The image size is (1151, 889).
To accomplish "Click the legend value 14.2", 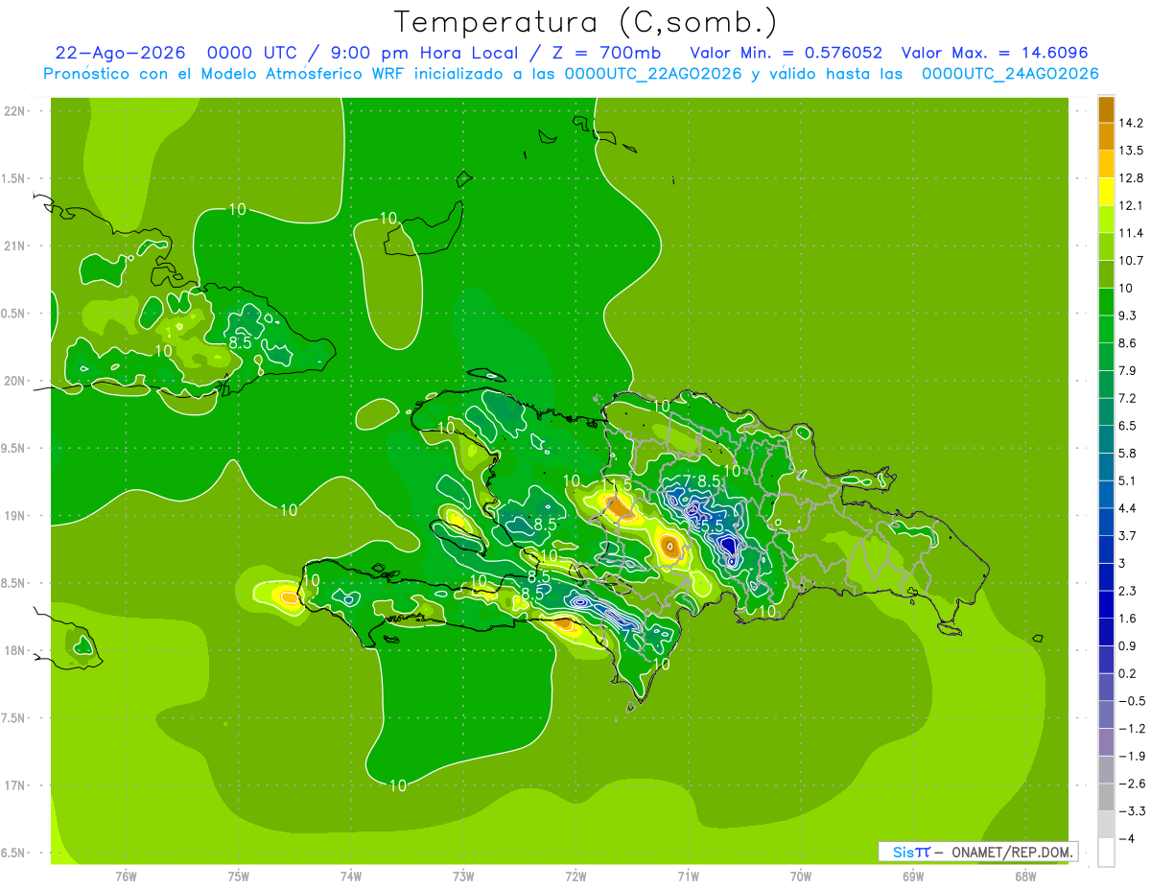I will [x=1130, y=123].
